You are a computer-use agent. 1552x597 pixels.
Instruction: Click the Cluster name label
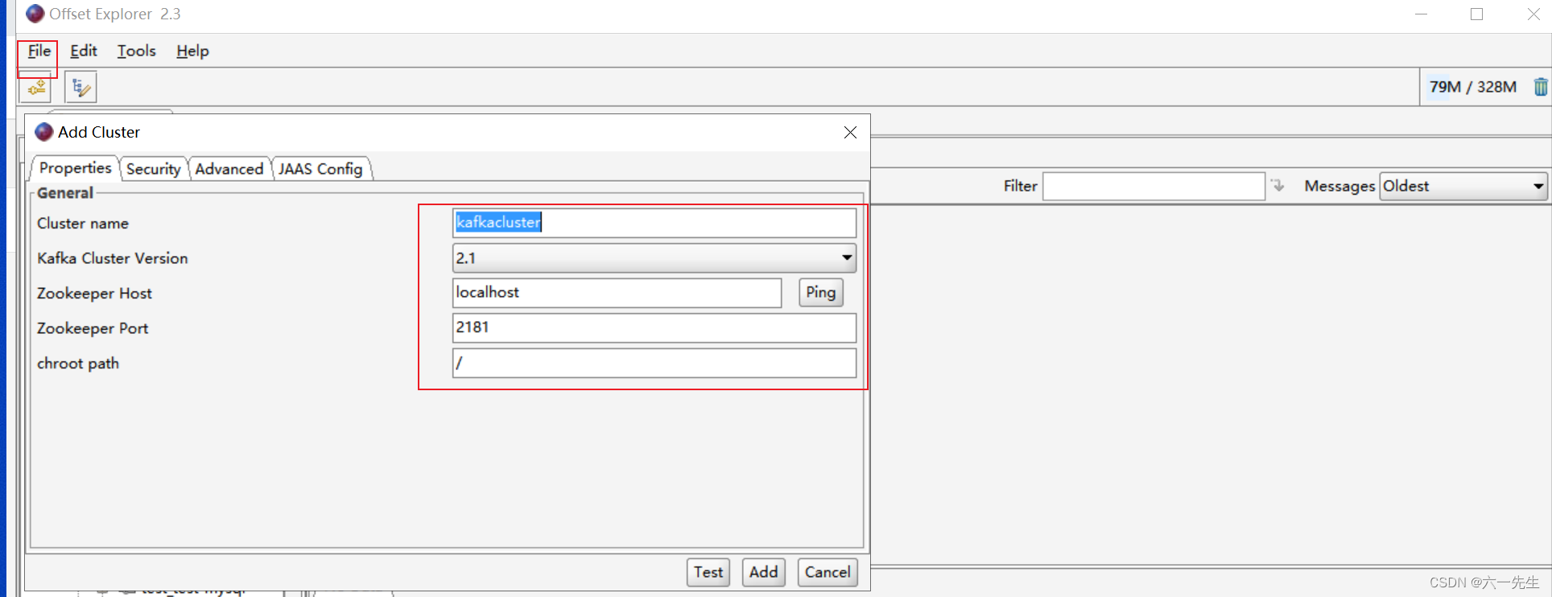click(x=83, y=224)
